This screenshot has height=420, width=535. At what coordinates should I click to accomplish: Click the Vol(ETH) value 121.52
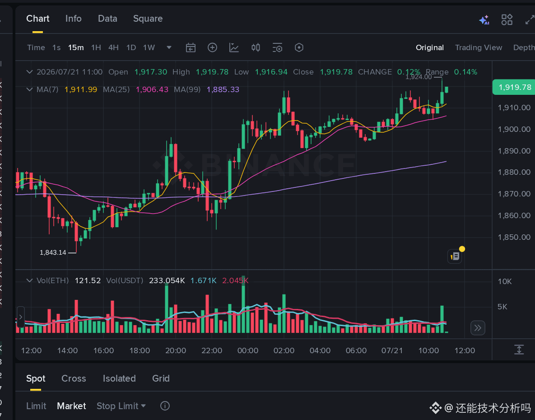(88, 280)
